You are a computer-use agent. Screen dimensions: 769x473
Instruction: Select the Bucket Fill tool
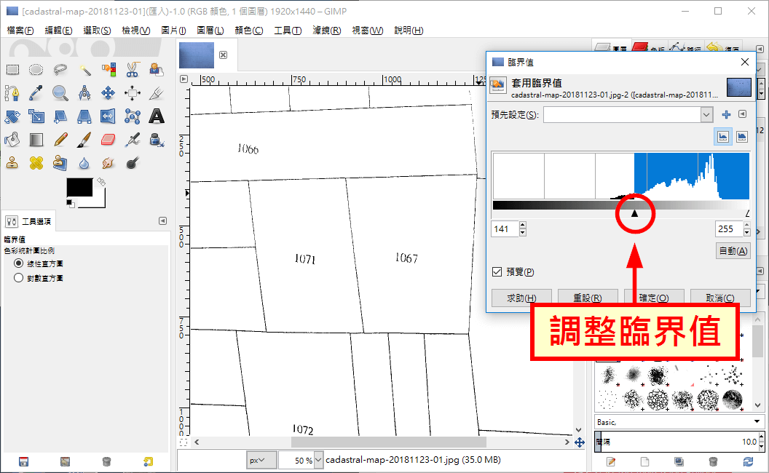(x=12, y=139)
